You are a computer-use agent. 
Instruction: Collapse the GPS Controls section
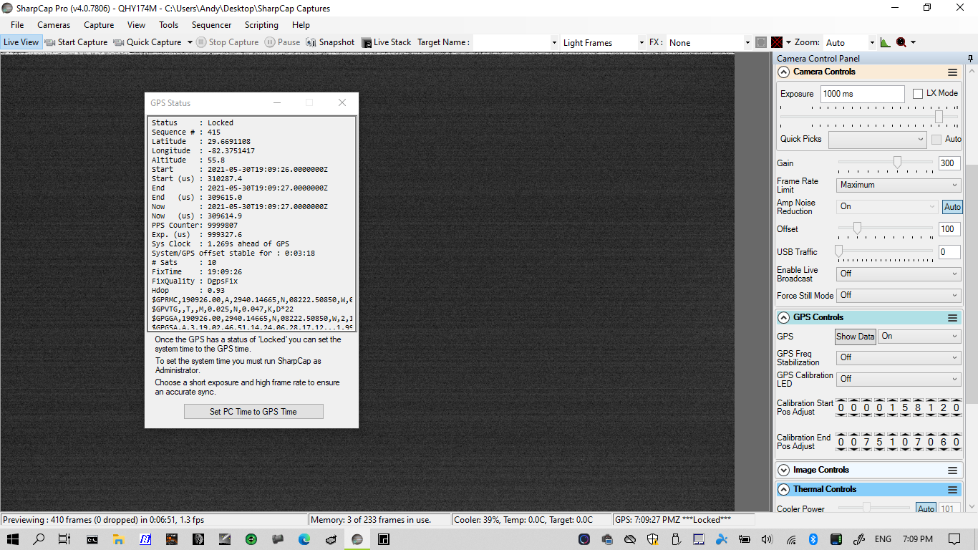tap(783, 318)
